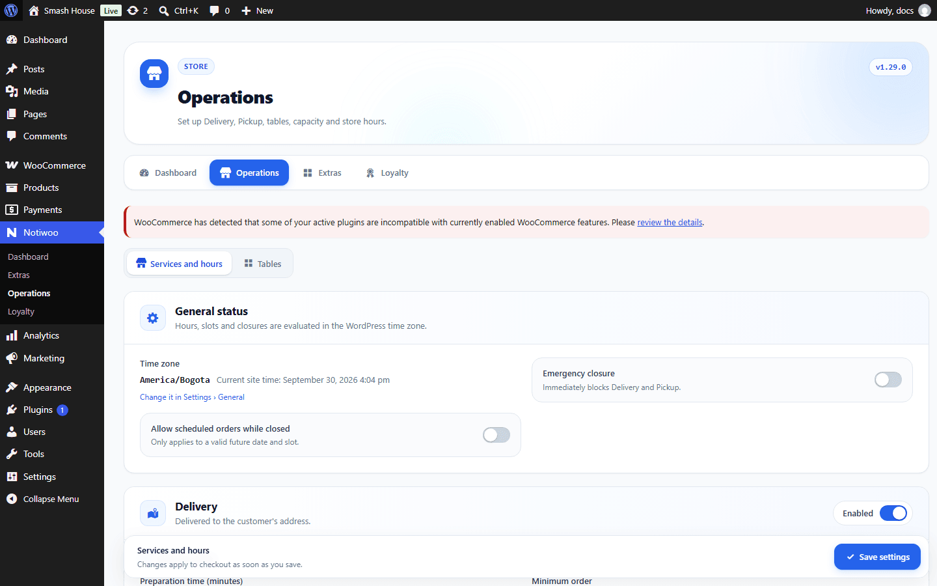Viewport: 937px width, 586px height.
Task: Open Extras in the Notiwoo submenu
Action: click(x=19, y=275)
